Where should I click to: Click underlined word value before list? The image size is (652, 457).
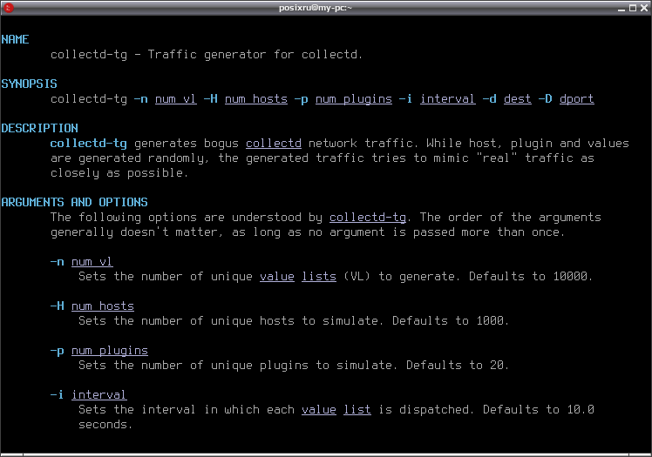tap(319, 410)
